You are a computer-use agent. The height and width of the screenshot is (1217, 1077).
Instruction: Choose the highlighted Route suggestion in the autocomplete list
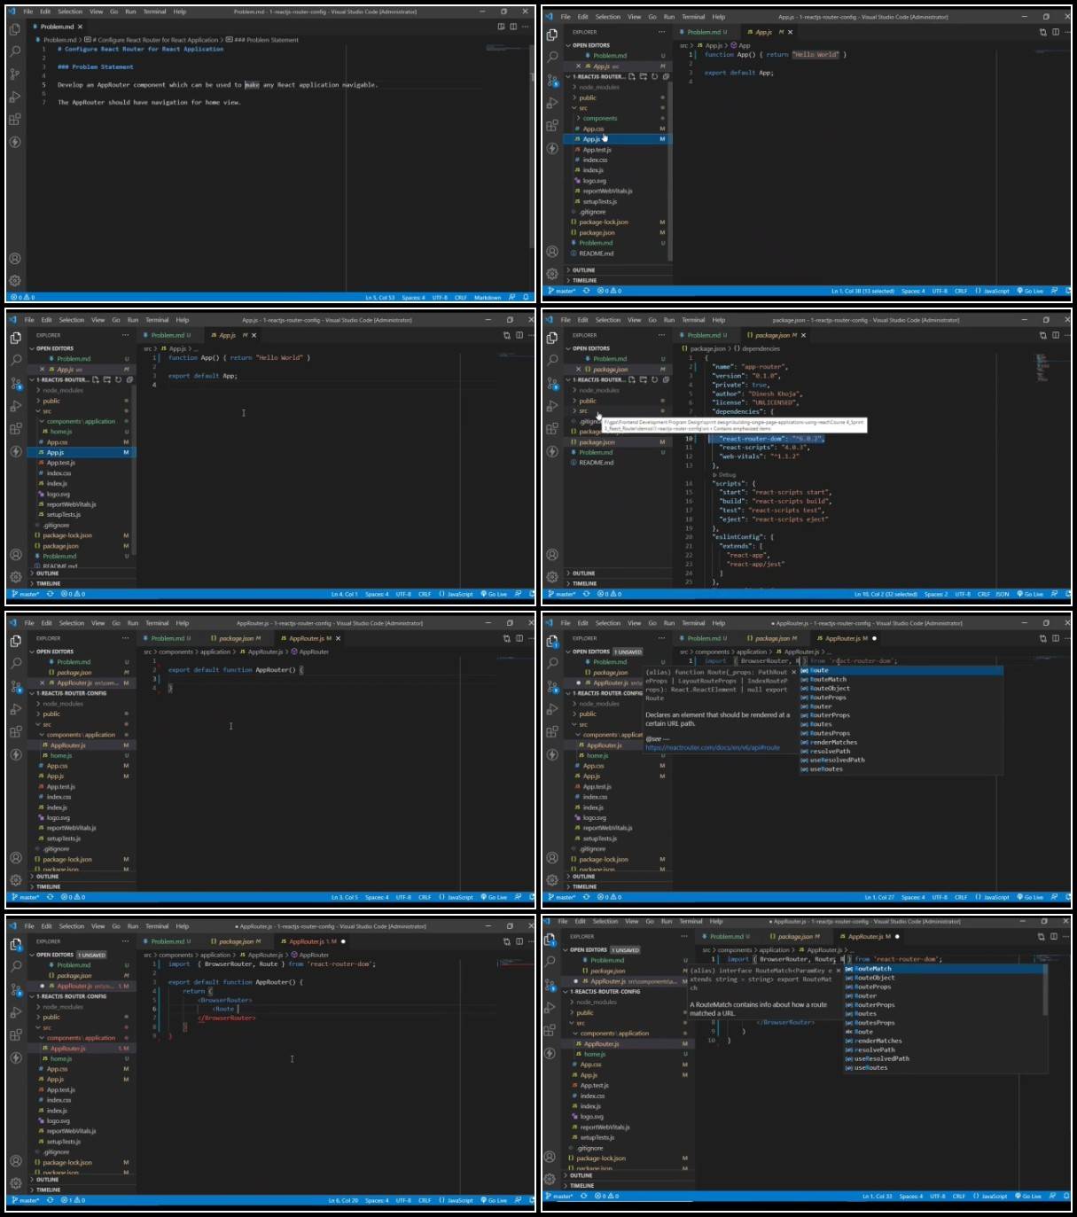(901, 670)
